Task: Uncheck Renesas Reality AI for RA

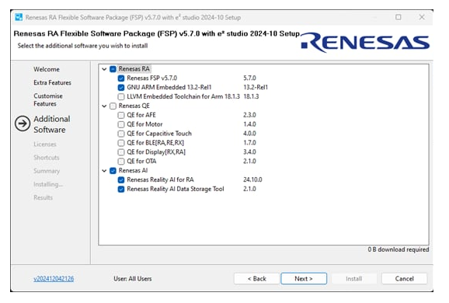Action: [121, 179]
